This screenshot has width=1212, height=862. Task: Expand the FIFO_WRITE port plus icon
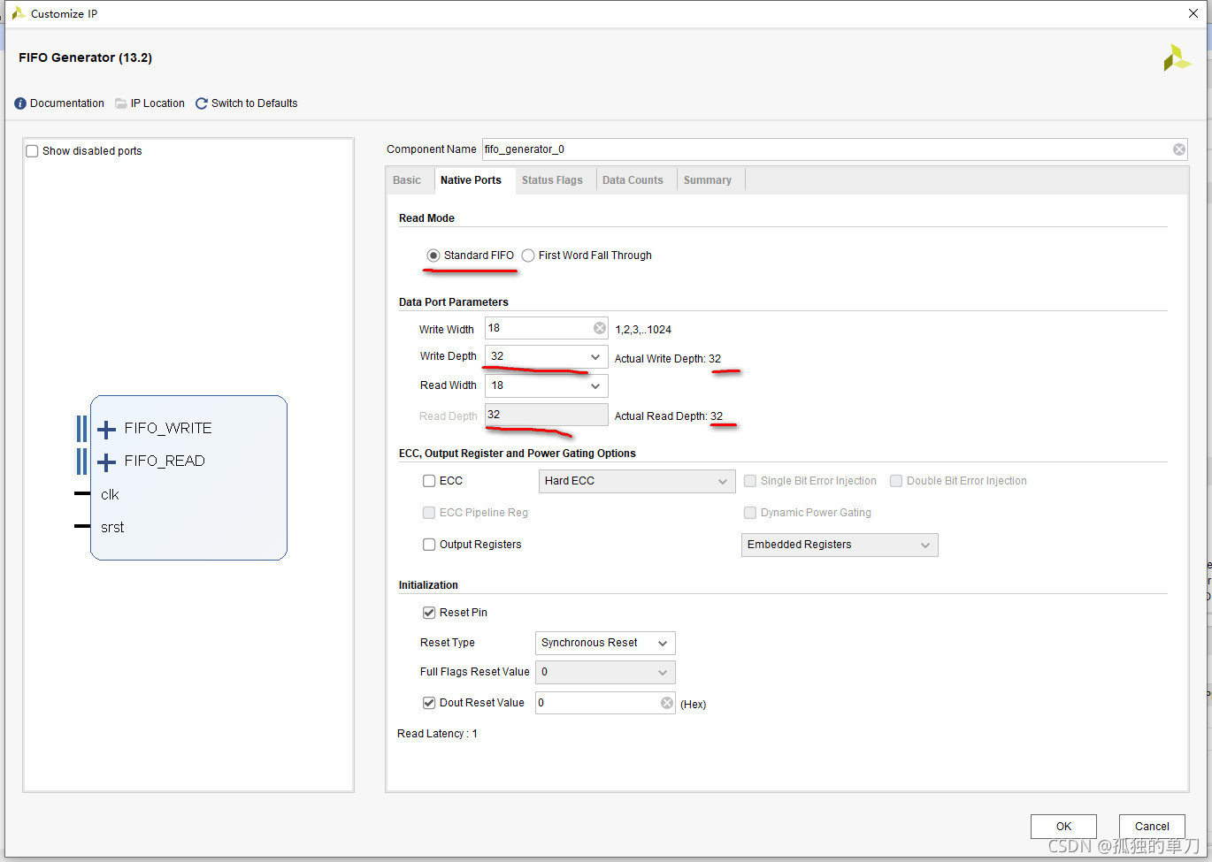click(106, 430)
